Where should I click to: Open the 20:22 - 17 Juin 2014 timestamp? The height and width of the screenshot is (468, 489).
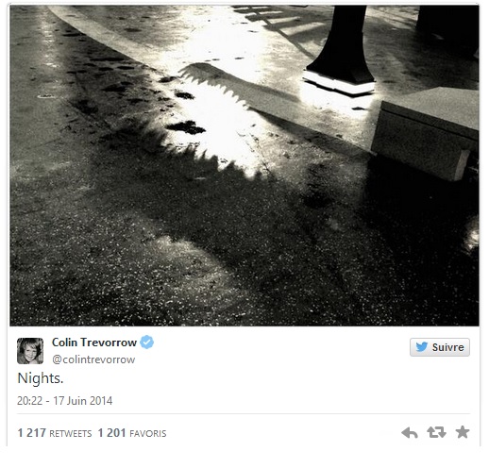click(64, 401)
